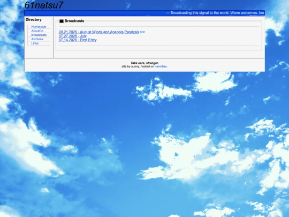The width and height of the screenshot is (289, 217).
Task: Click the TV icon beside Broadcasts heading
Action: [62, 21]
